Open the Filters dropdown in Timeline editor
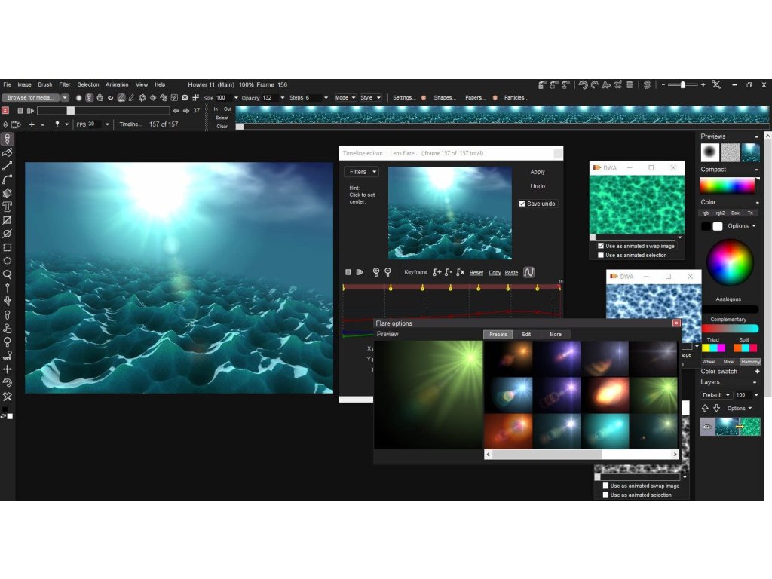This screenshot has width=772, height=579. [x=362, y=172]
